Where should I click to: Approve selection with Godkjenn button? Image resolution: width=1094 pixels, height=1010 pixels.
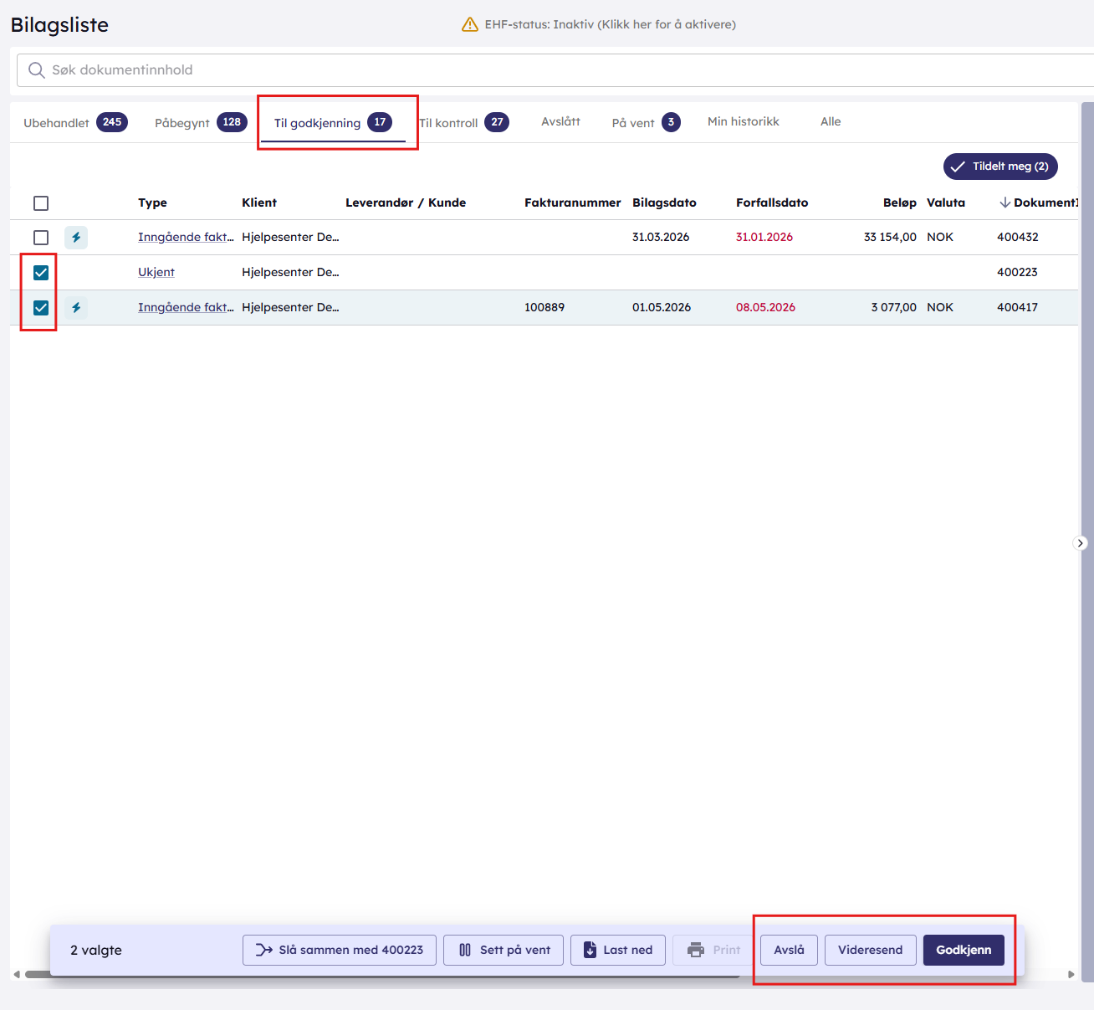pyautogui.click(x=964, y=950)
